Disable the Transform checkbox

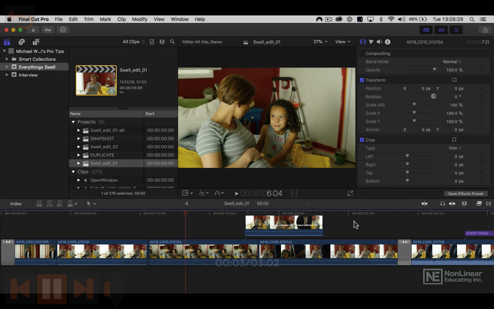click(x=362, y=80)
